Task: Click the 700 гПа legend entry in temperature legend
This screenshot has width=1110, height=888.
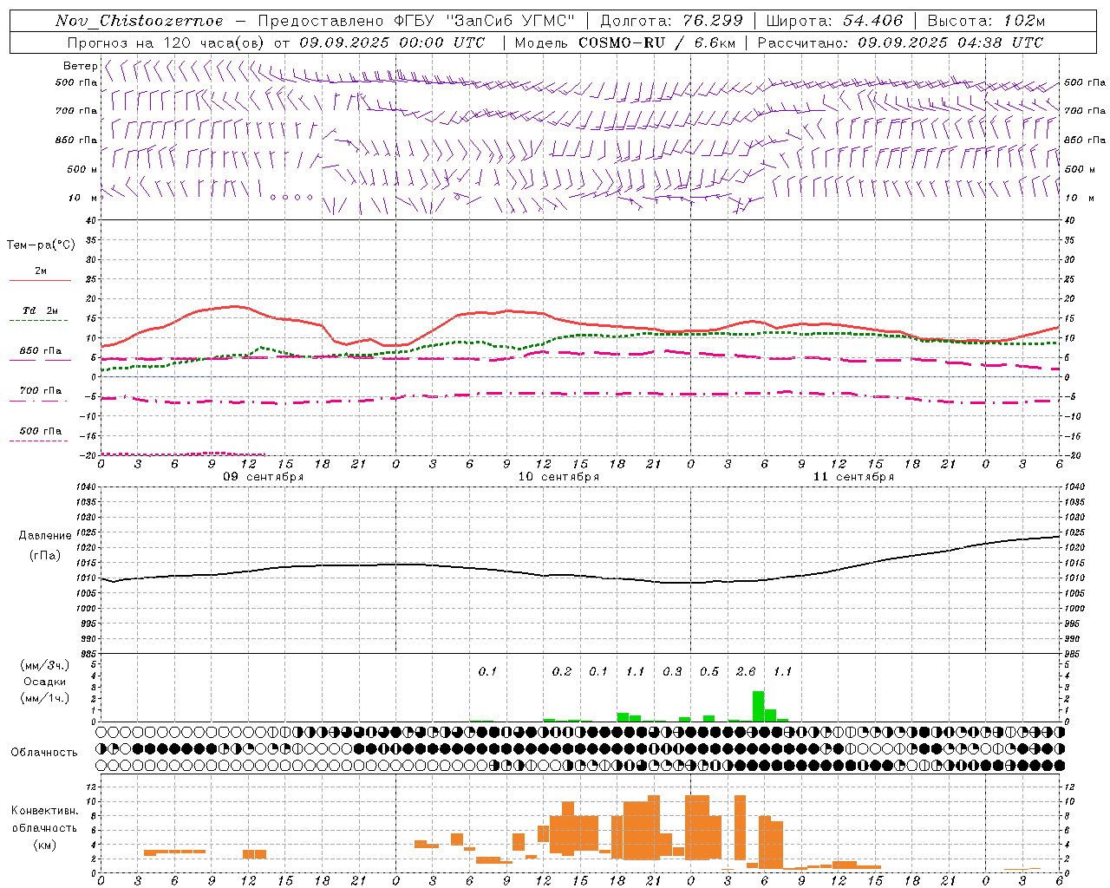Action: tap(40, 391)
